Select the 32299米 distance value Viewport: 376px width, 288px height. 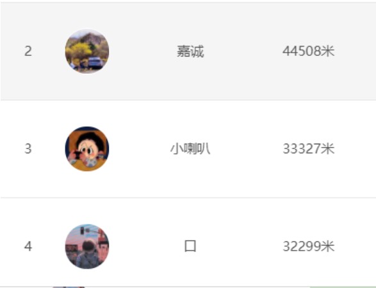pyautogui.click(x=308, y=246)
